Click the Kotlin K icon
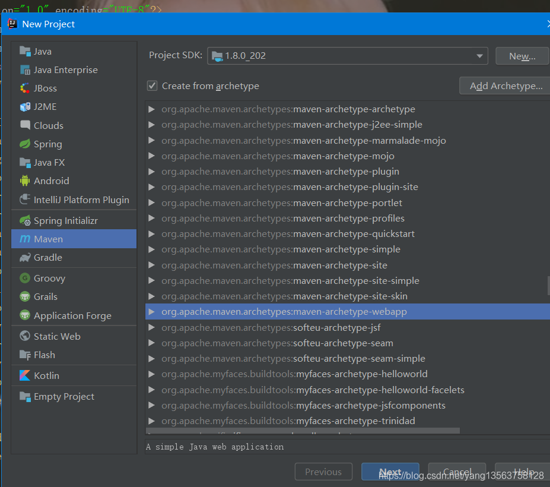 click(25, 375)
